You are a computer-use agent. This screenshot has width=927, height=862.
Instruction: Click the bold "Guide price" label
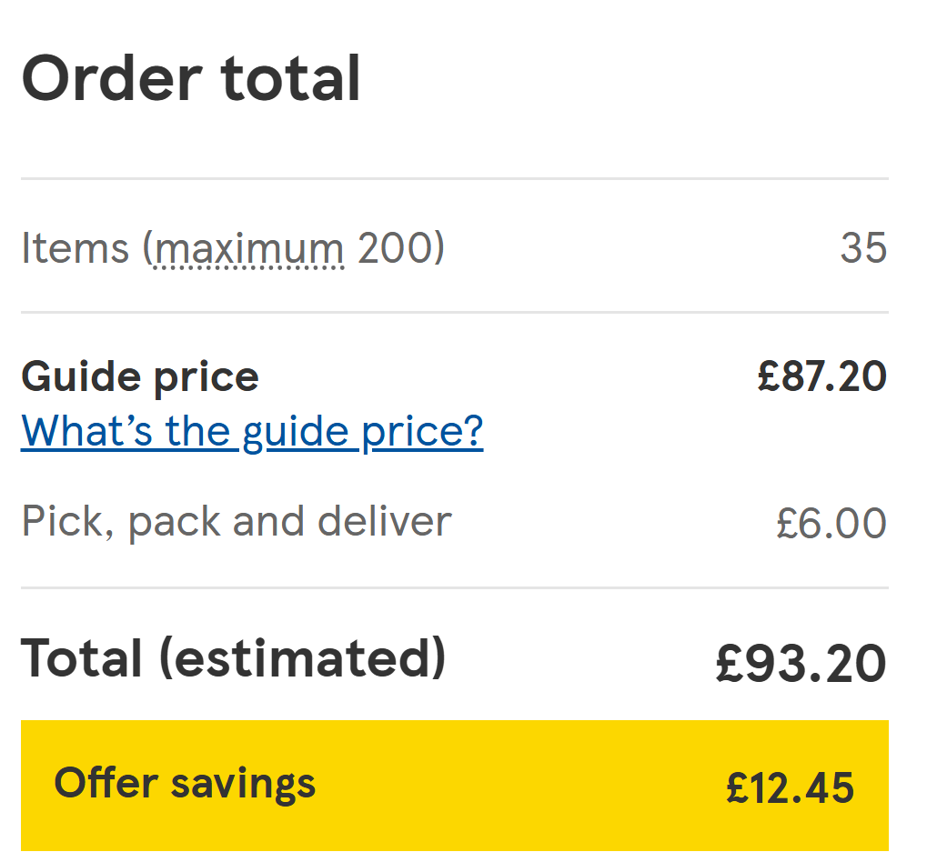(139, 376)
